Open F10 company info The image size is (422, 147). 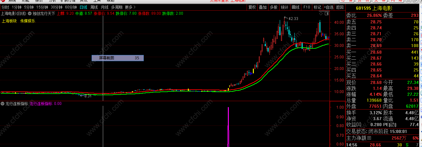[306, 7]
